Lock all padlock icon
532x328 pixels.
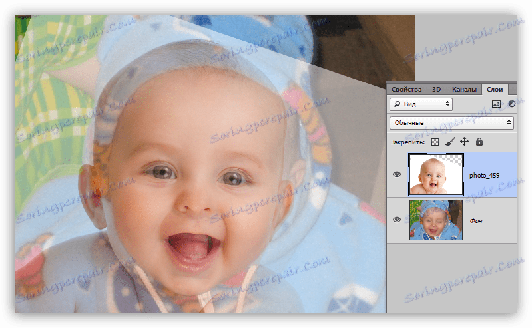(x=479, y=142)
